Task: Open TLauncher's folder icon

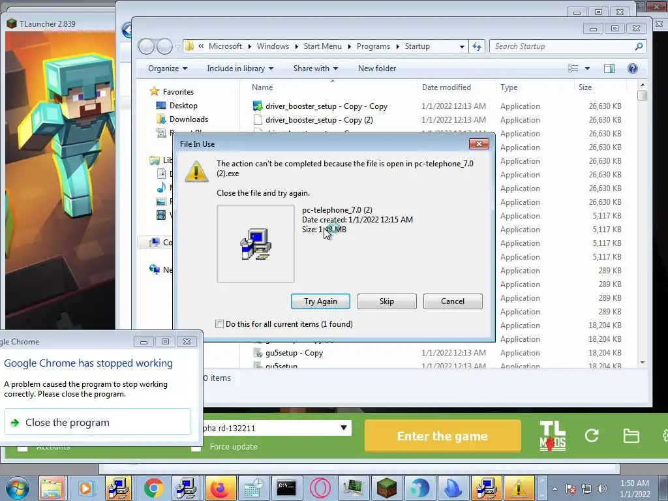Action: coord(631,436)
